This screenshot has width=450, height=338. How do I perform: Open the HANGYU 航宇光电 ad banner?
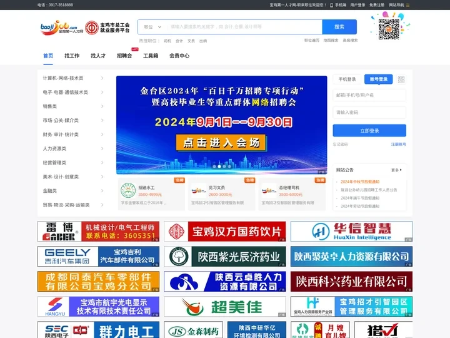99,307
